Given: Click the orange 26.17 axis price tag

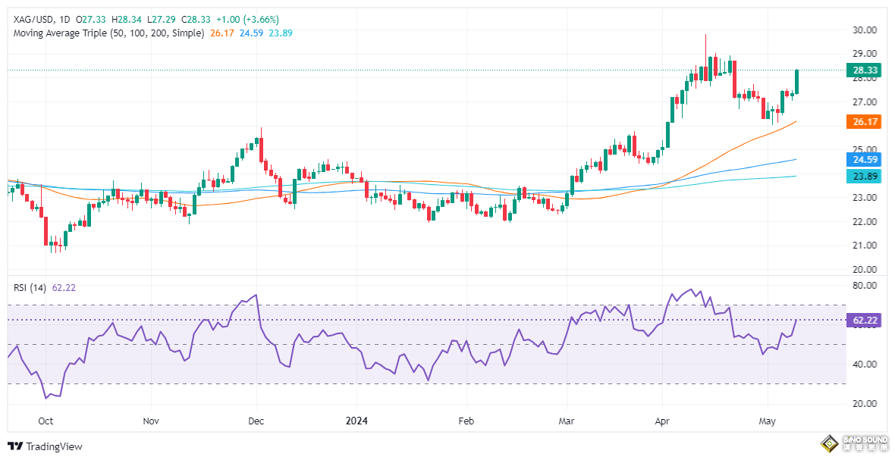Looking at the screenshot, I should (x=865, y=121).
